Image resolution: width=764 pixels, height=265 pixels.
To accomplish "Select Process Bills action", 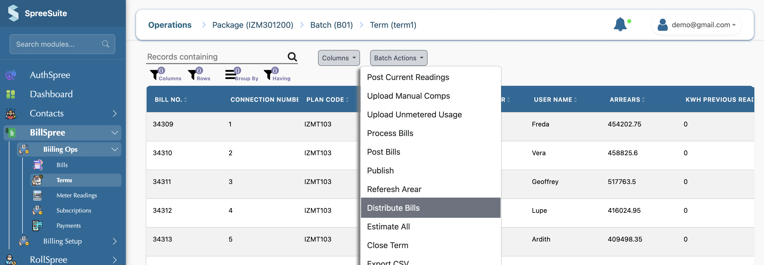I will (430, 133).
